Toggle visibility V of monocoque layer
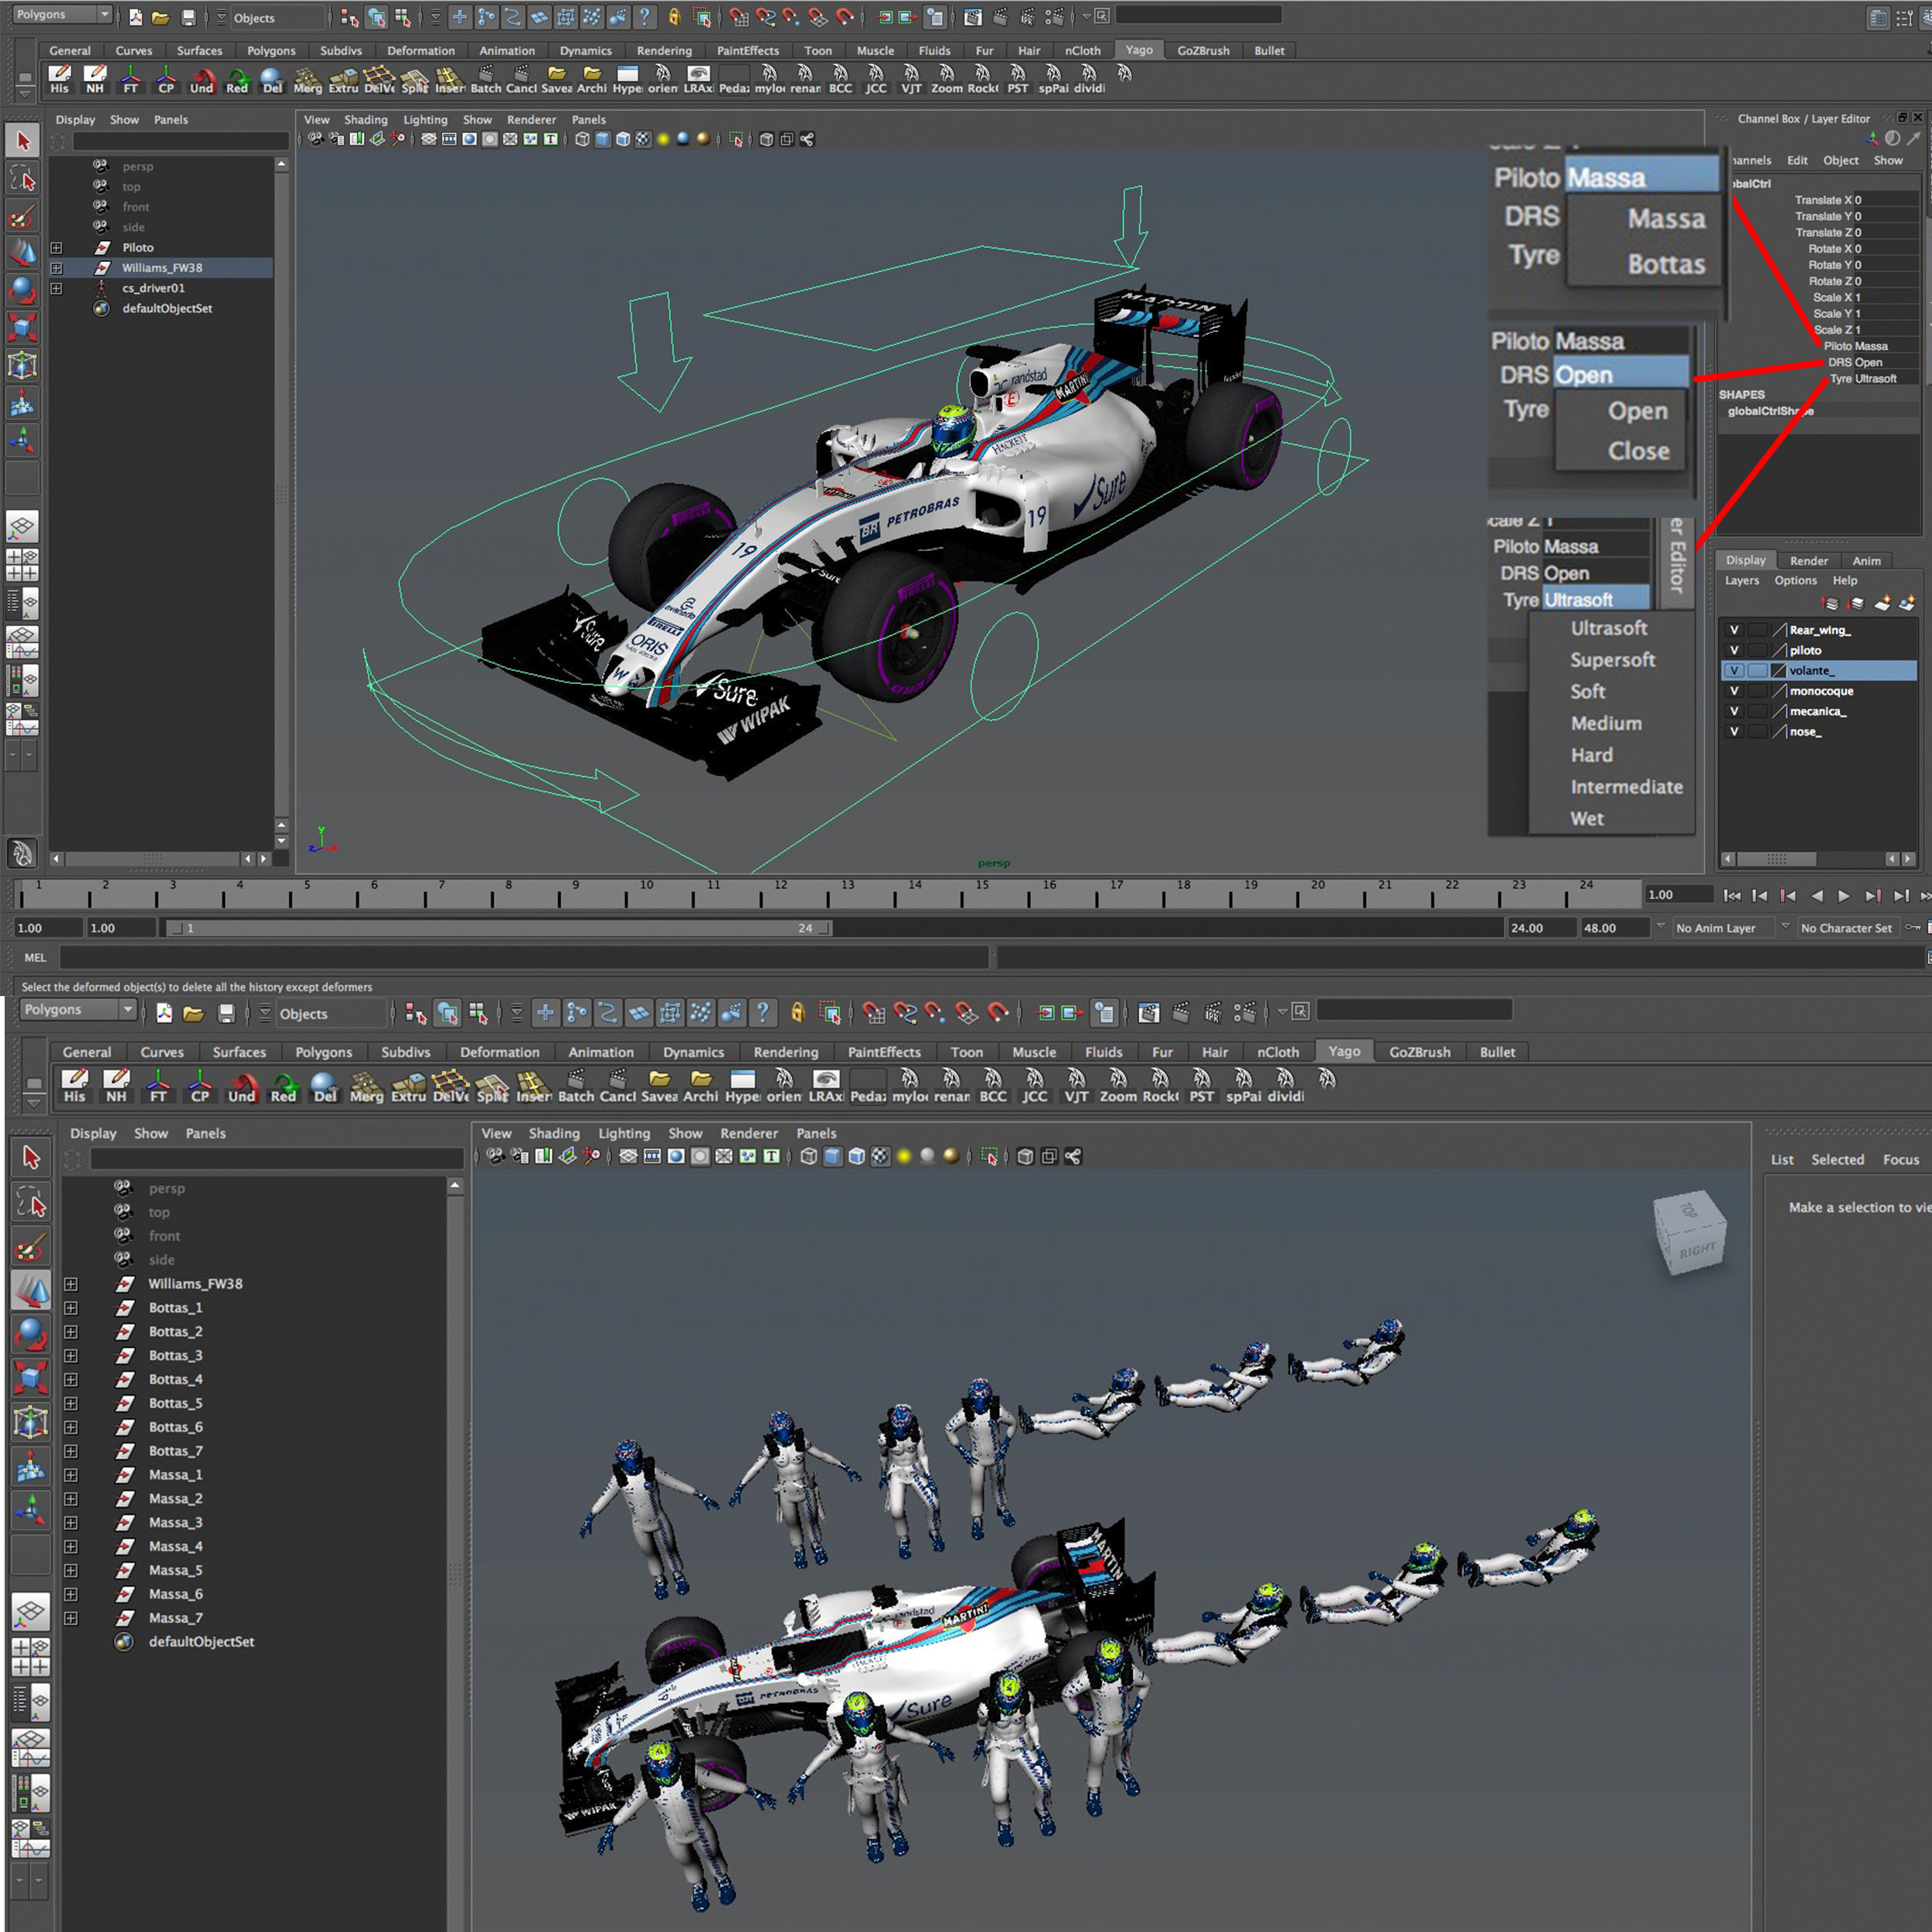The width and height of the screenshot is (1932, 1932). pyautogui.click(x=1734, y=691)
